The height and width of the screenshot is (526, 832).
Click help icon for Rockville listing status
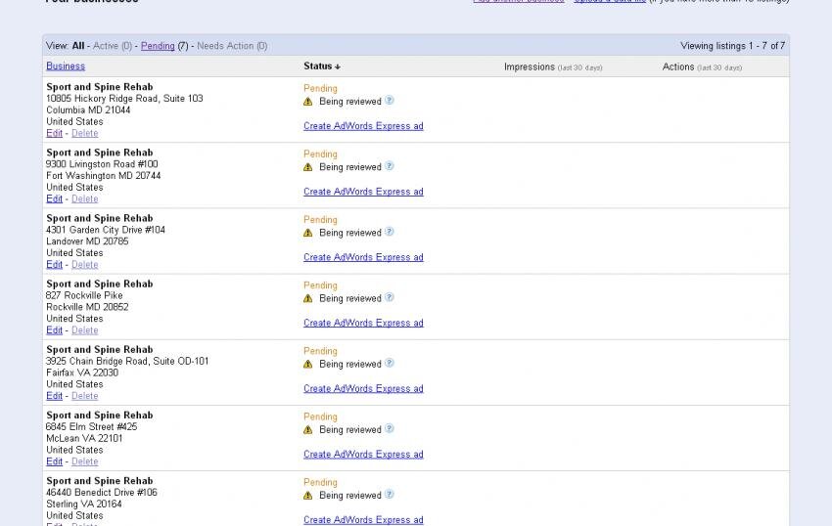389,297
